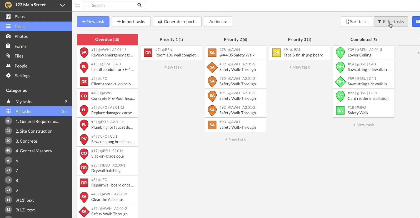The image size is (420, 218).
Task: Select the My tasks category
Action: point(24,102)
